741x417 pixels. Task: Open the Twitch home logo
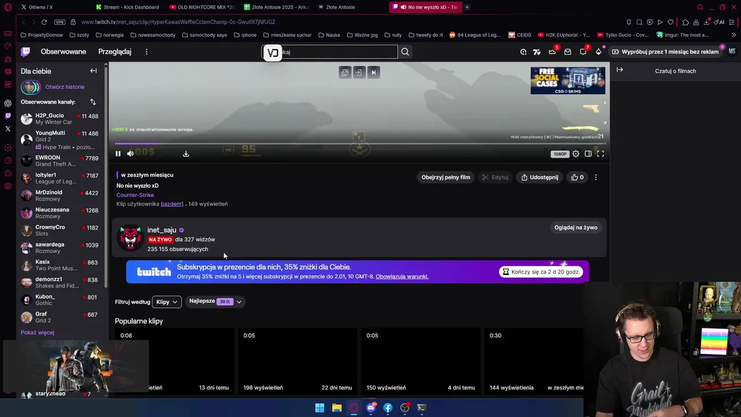(25, 52)
